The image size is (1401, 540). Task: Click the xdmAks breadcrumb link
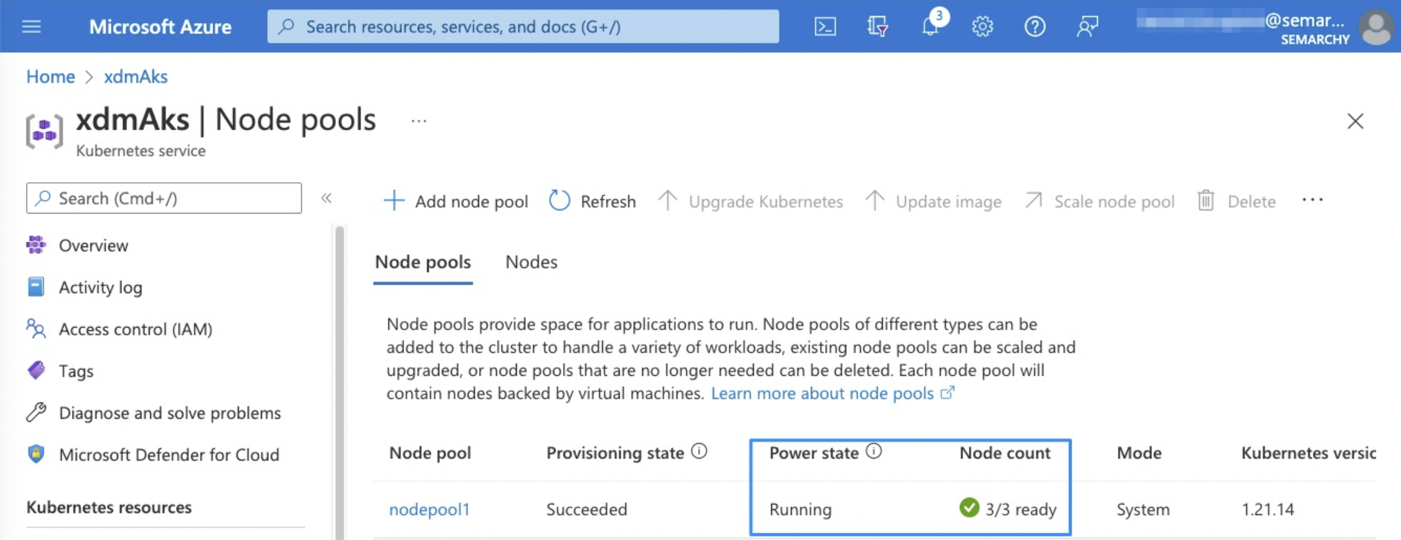pyautogui.click(x=135, y=76)
